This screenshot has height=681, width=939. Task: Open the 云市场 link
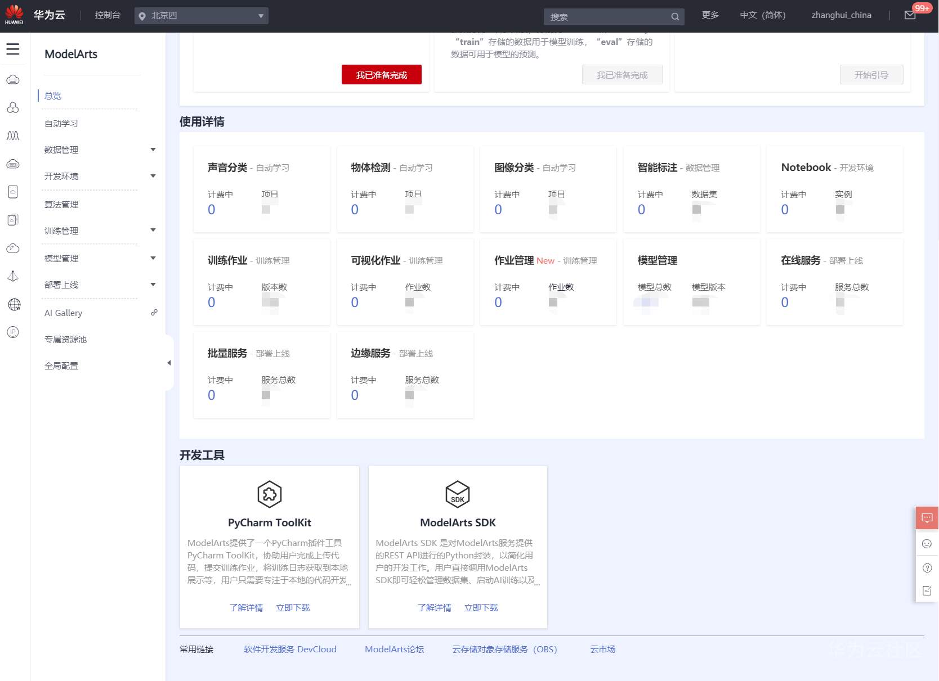(602, 649)
